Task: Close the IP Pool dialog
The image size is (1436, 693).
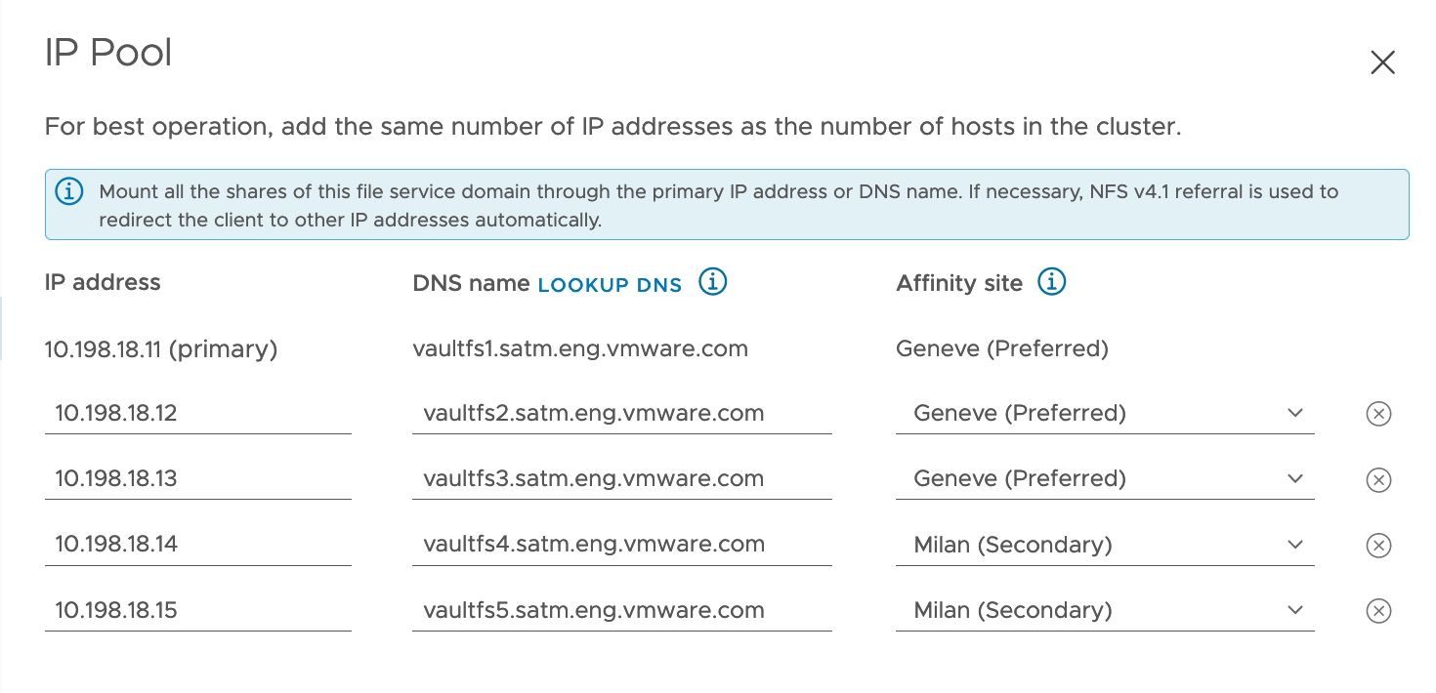Action: (x=1382, y=61)
